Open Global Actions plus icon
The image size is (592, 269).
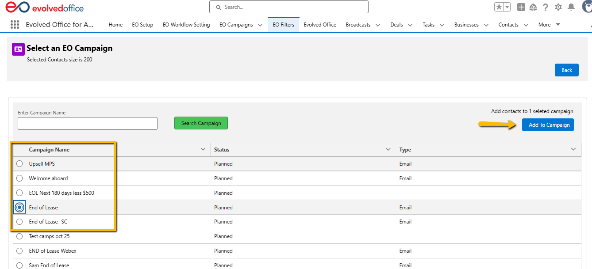521,7
